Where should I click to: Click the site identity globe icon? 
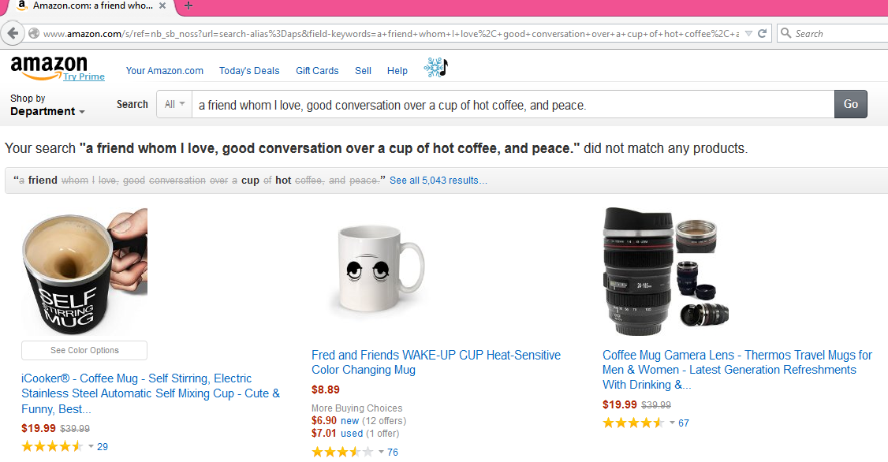pos(34,33)
